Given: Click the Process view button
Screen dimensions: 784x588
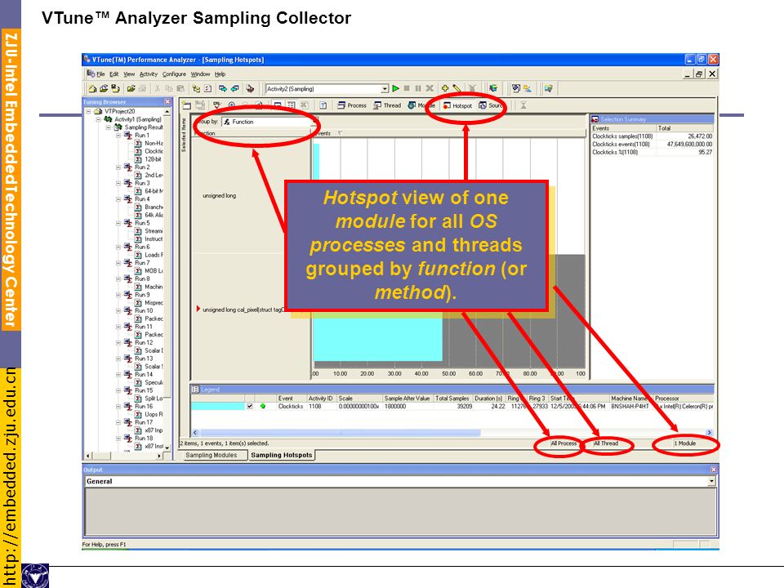Looking at the screenshot, I should [352, 105].
